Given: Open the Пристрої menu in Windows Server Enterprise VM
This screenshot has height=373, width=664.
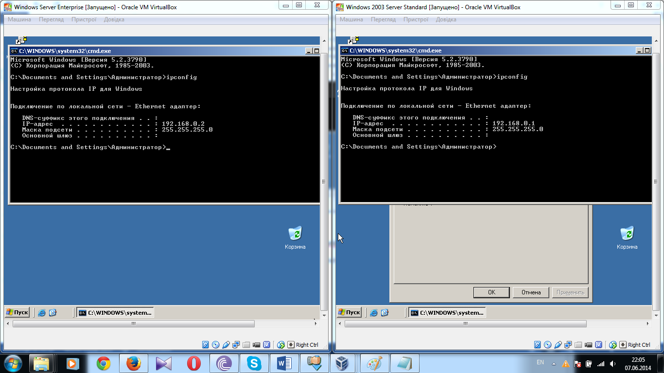Looking at the screenshot, I should tap(84, 19).
